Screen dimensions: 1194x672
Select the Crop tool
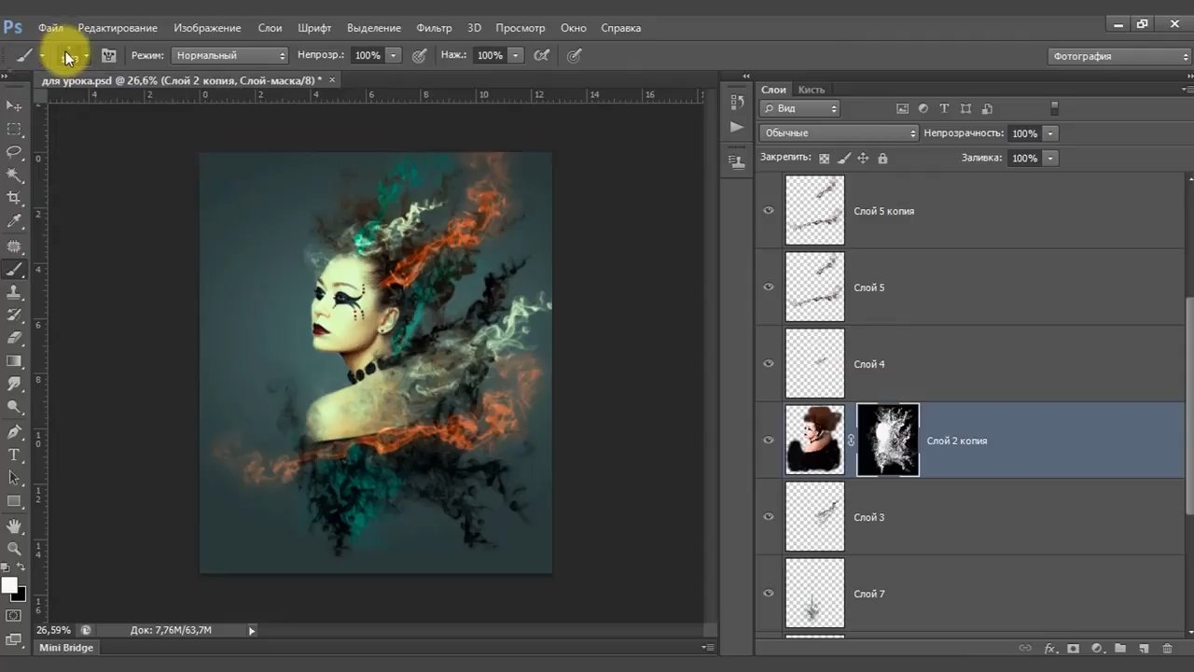point(14,198)
